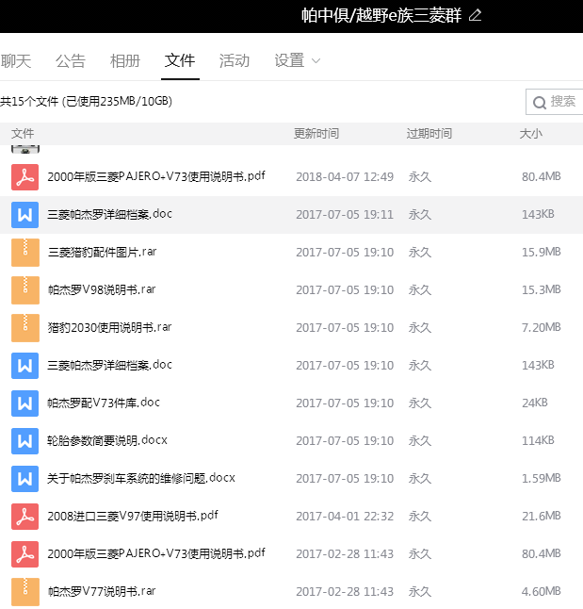Click Word icon of 轮胎参数简要说明.docx
Screen dimensions: 583x609
24,441
